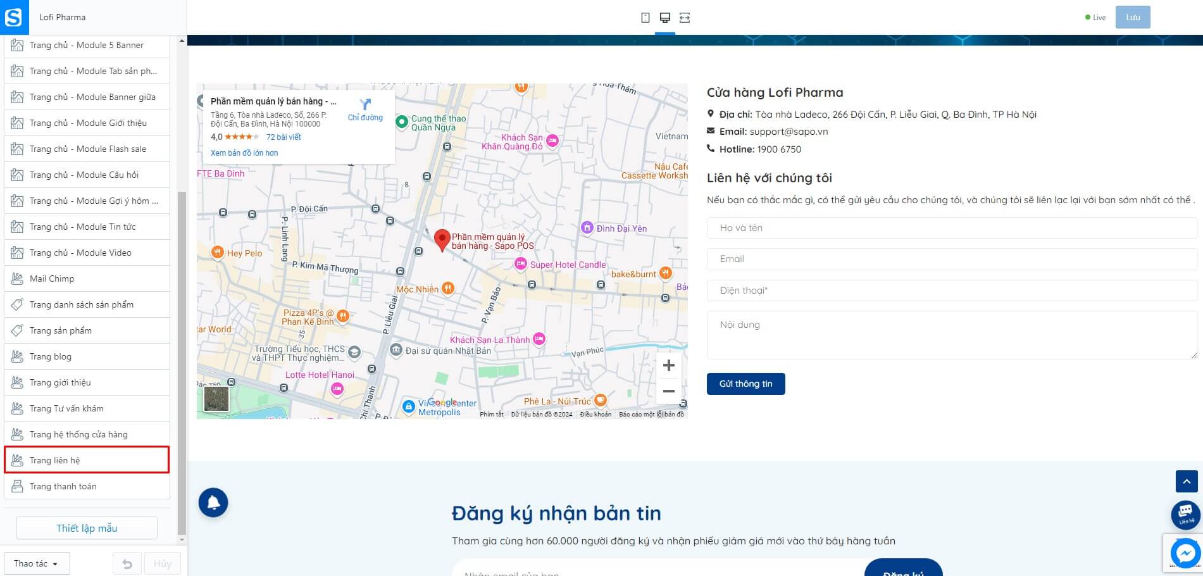Click the Lưu save button

1133,17
